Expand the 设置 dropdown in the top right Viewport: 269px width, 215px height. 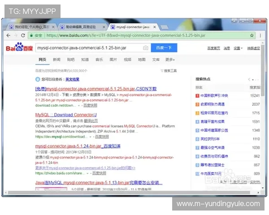[238, 48]
